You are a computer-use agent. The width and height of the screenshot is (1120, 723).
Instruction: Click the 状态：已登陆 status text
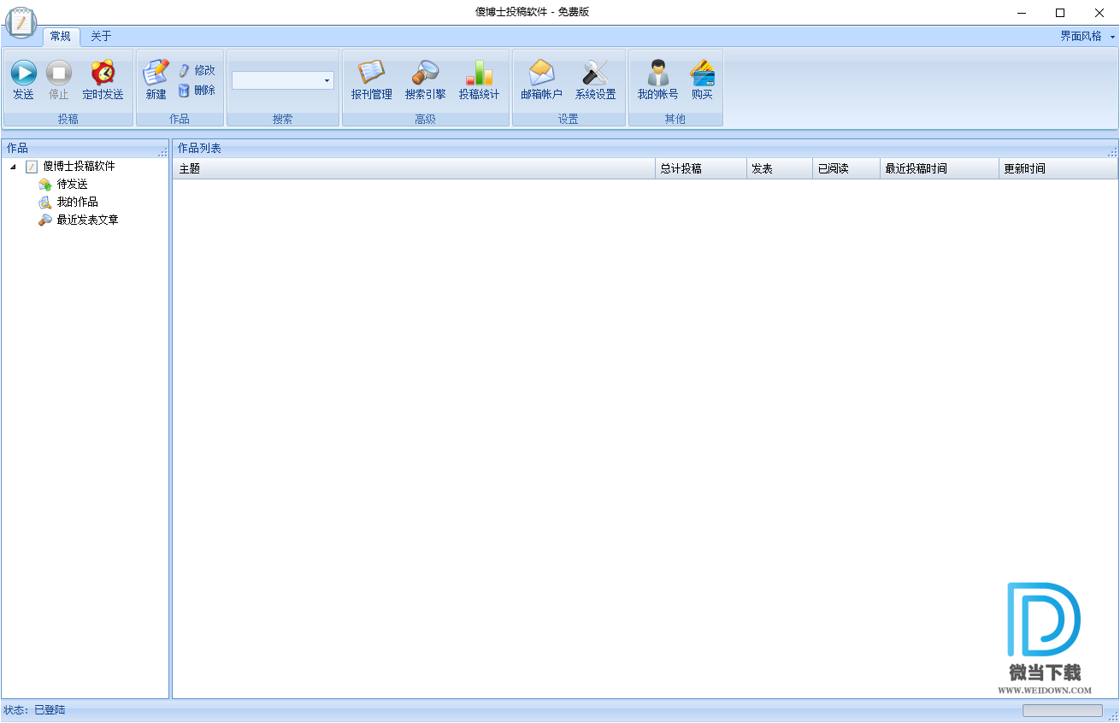point(35,710)
